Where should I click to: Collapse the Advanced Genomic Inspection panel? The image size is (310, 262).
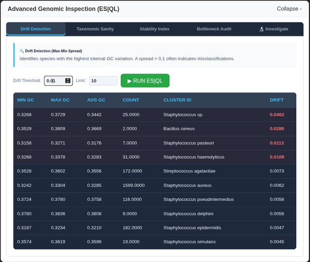point(289,9)
